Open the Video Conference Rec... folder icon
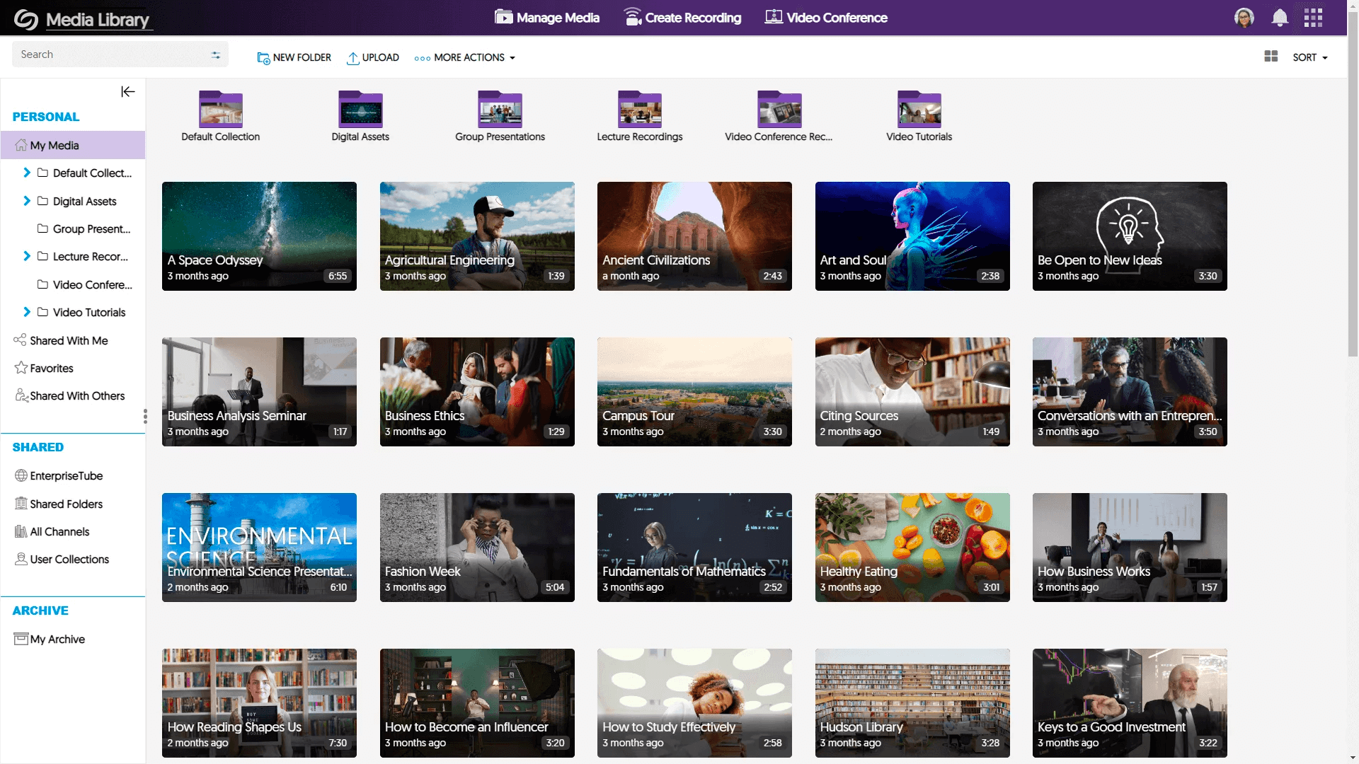Image resolution: width=1359 pixels, height=764 pixels. tap(779, 109)
